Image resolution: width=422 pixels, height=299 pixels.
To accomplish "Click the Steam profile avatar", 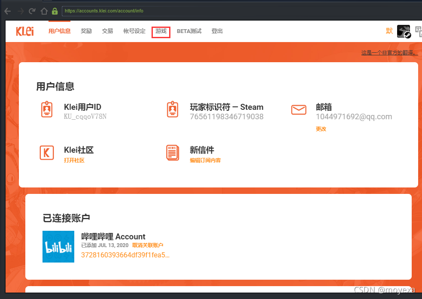I will click(x=404, y=31).
